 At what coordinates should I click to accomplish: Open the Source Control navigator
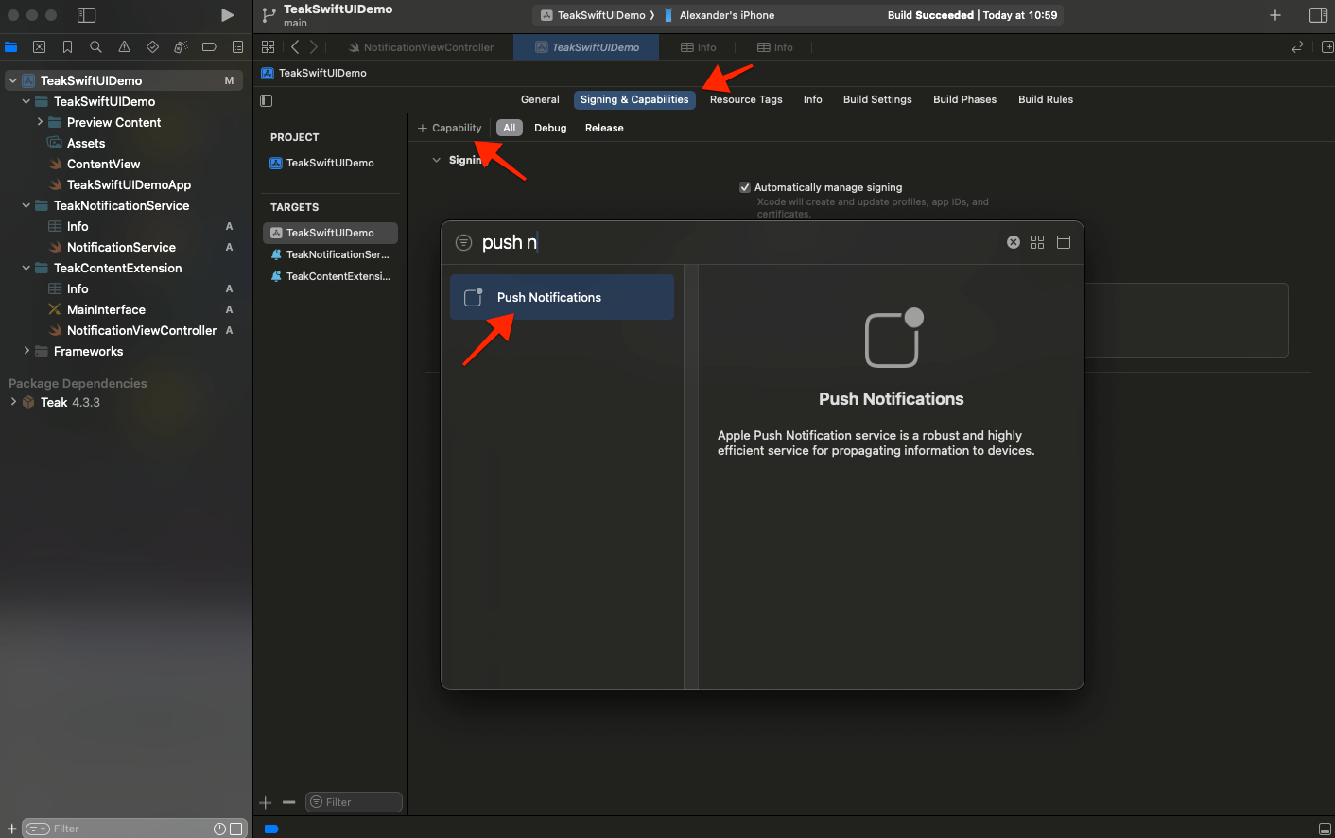coord(39,46)
